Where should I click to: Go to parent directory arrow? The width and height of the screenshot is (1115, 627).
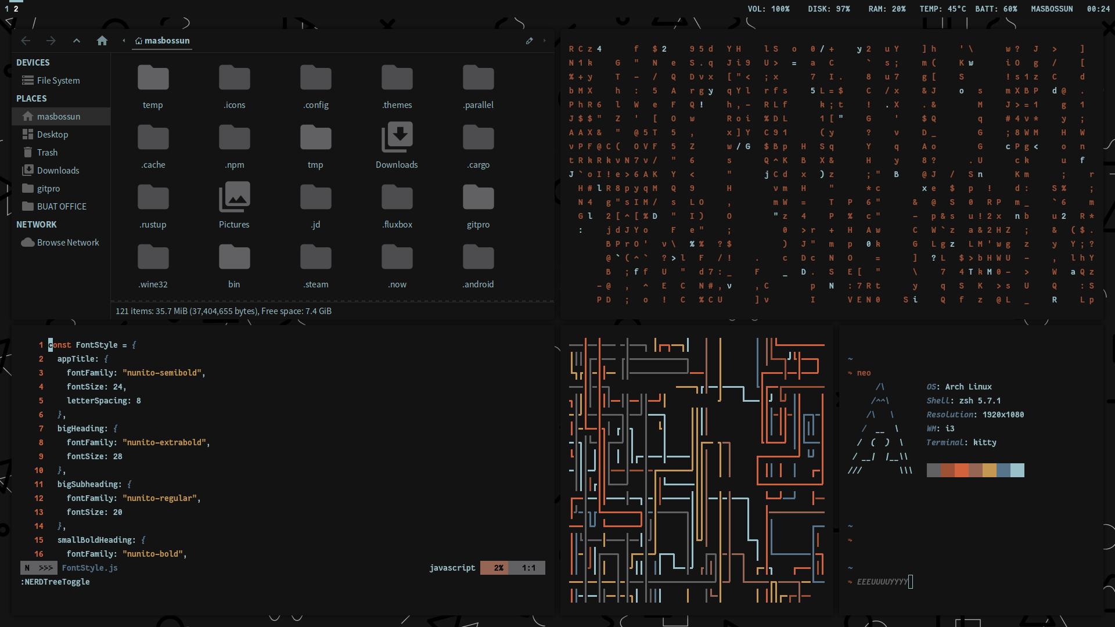coord(77,41)
